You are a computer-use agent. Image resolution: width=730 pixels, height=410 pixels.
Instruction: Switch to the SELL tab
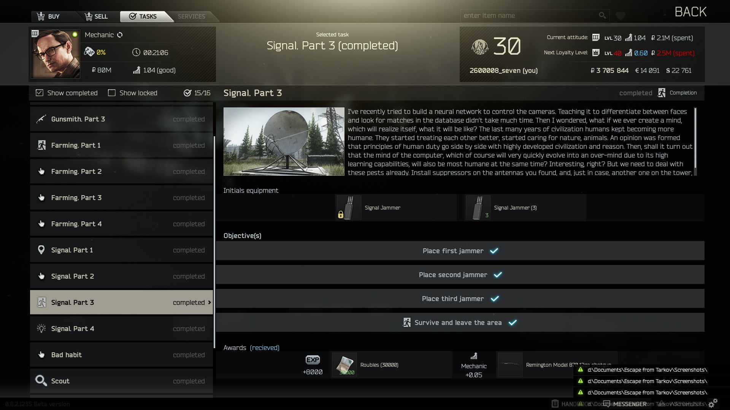click(97, 16)
